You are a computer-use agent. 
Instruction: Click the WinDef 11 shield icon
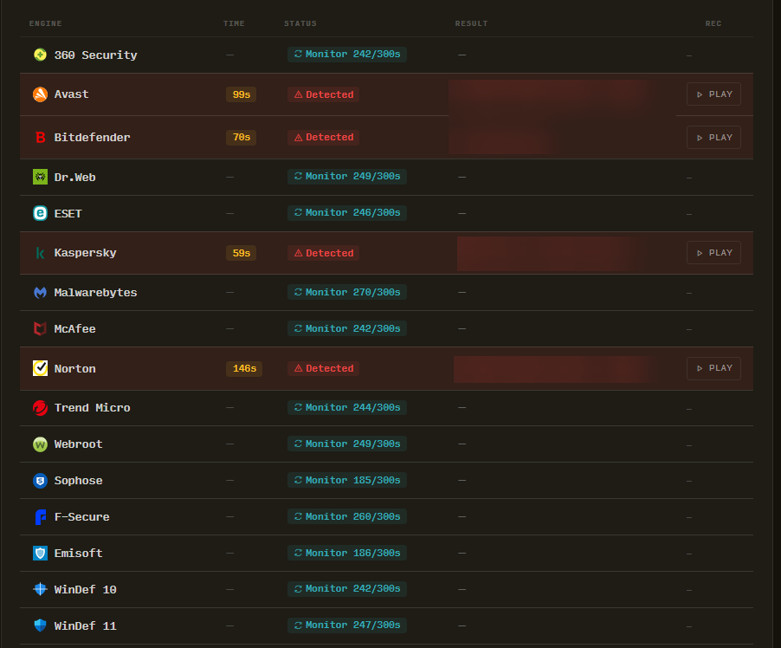(x=41, y=625)
